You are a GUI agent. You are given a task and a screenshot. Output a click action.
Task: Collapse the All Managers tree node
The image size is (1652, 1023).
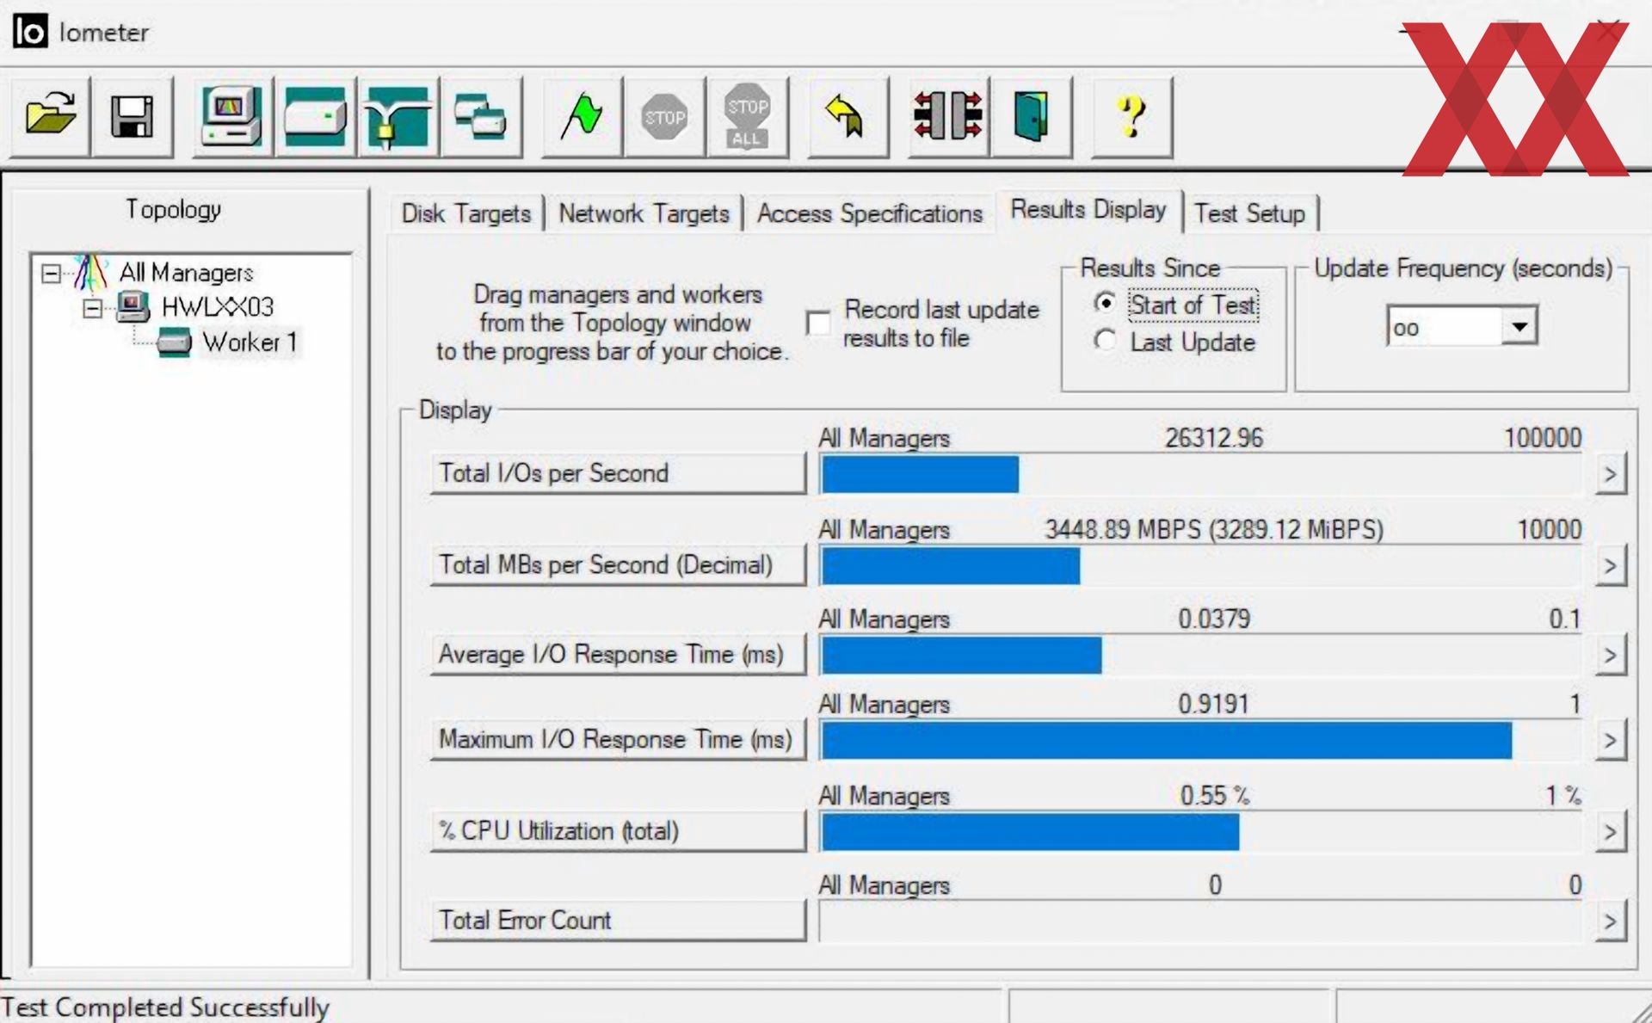[52, 274]
